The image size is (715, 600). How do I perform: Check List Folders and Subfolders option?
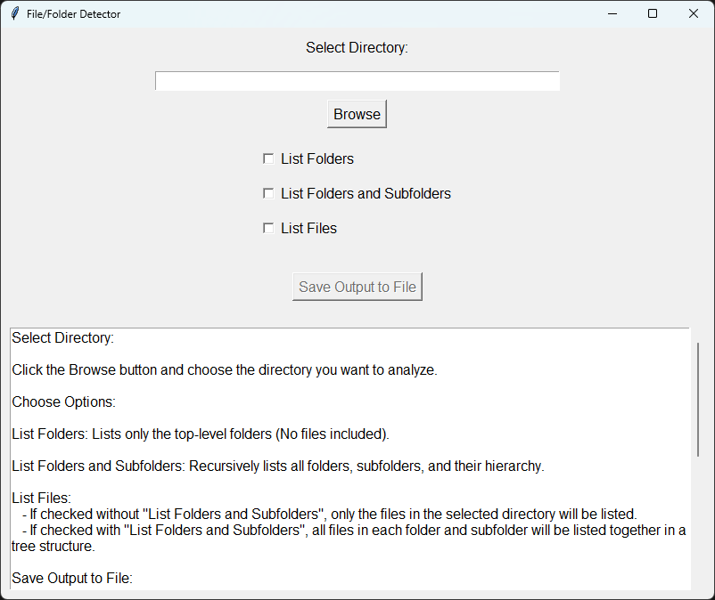tap(268, 194)
